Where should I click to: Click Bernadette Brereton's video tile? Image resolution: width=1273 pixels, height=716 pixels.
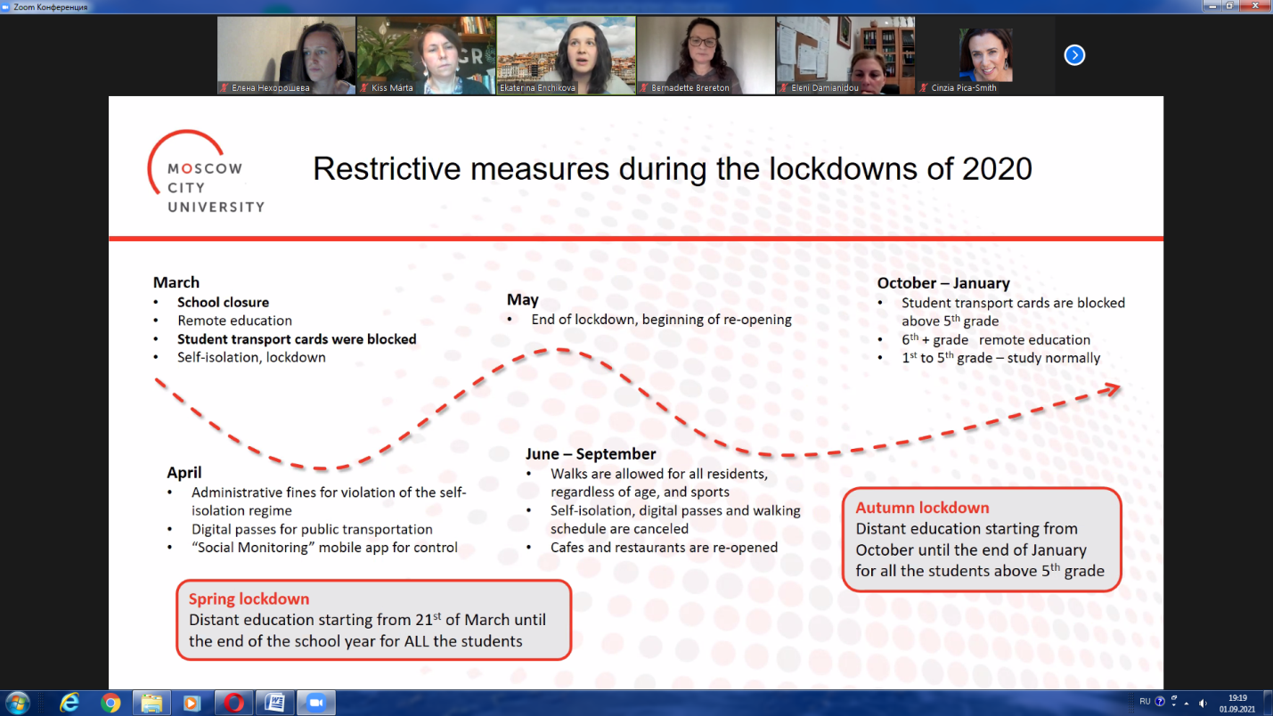(706, 55)
